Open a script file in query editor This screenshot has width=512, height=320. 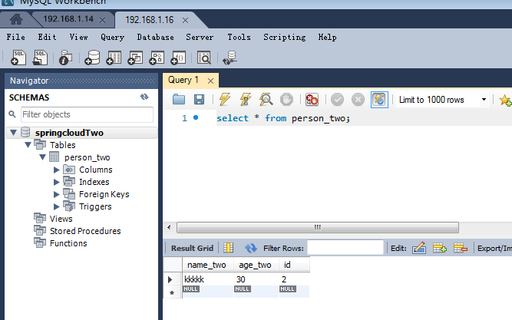pyautogui.click(x=179, y=99)
